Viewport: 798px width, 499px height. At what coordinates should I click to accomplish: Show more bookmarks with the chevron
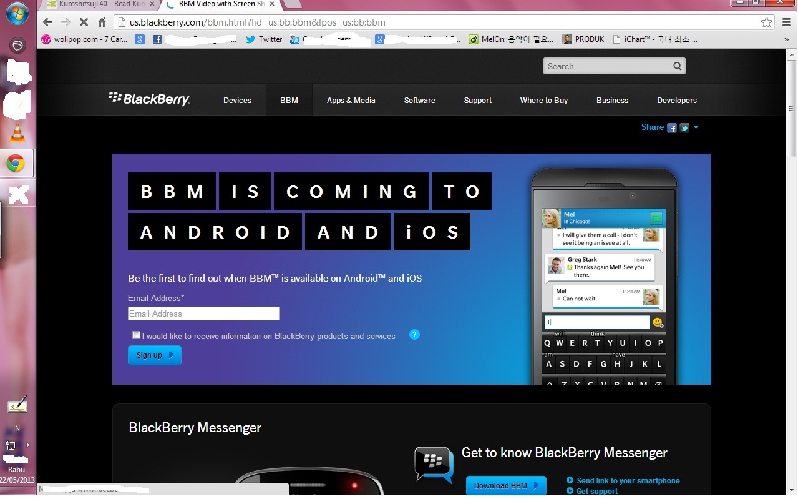tap(786, 39)
